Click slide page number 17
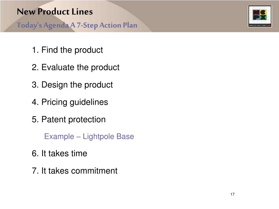 [x=232, y=194]
